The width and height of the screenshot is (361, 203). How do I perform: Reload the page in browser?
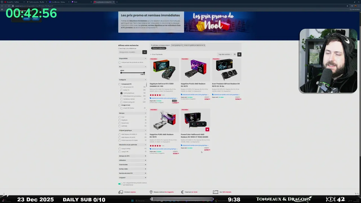click(9, 6)
